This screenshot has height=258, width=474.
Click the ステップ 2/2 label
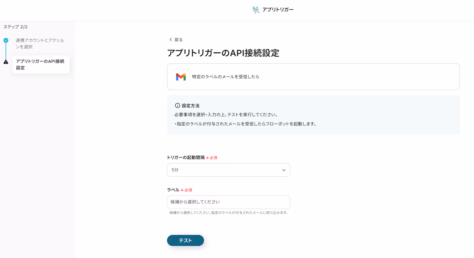(15, 27)
